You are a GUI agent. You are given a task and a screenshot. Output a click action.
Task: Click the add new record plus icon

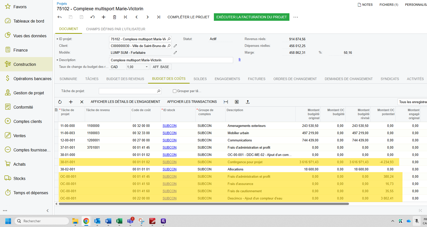(104, 17)
